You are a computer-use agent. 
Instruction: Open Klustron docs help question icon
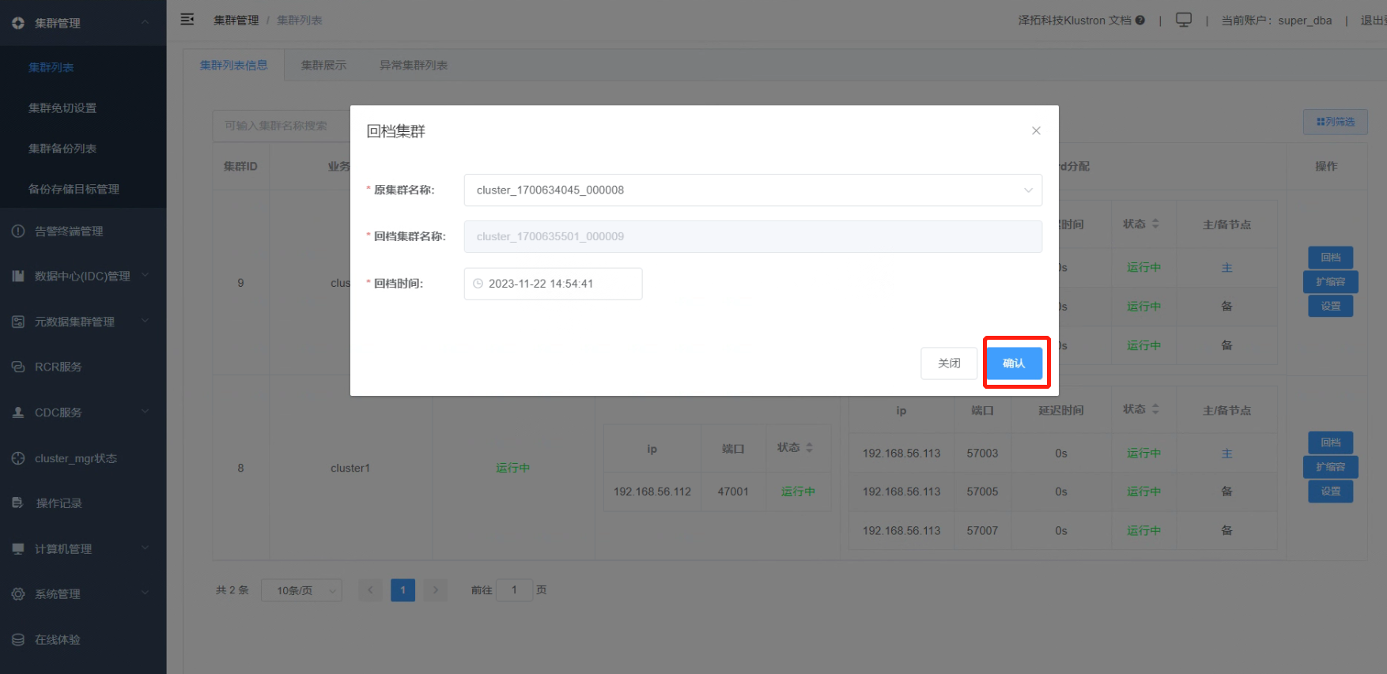coord(1140,21)
